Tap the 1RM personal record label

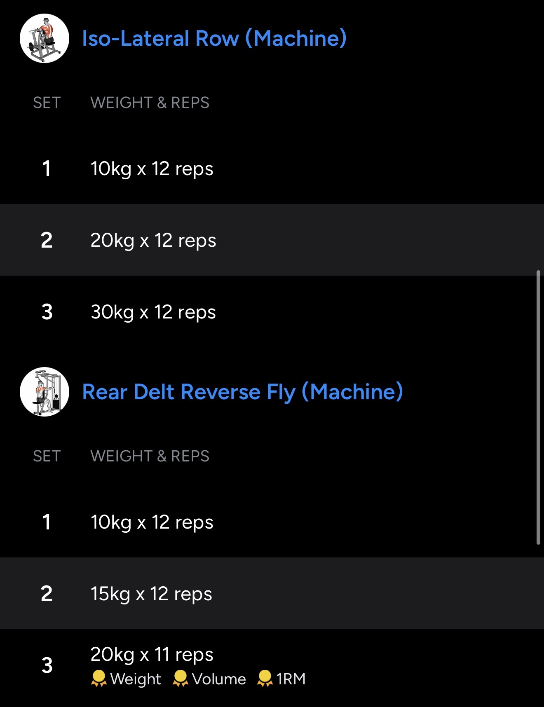pos(291,679)
